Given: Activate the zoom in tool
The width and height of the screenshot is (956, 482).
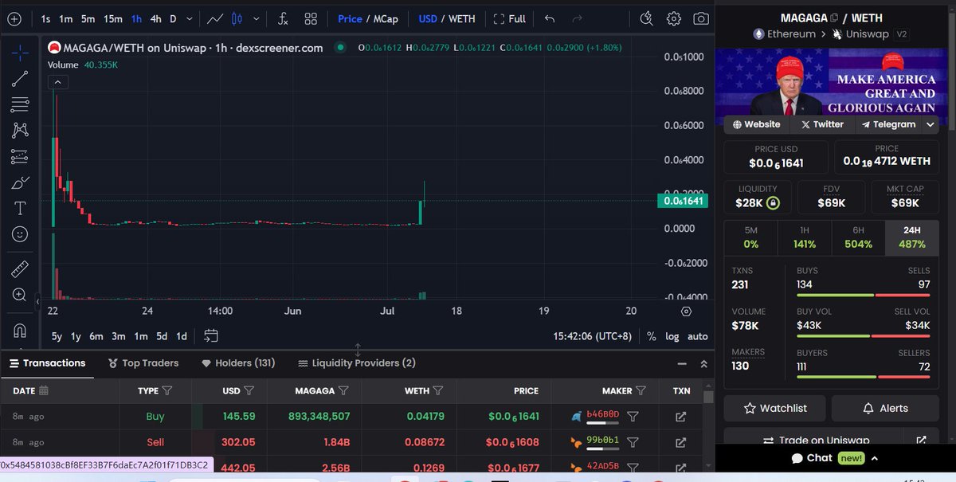Looking at the screenshot, I should pyautogui.click(x=20, y=295).
